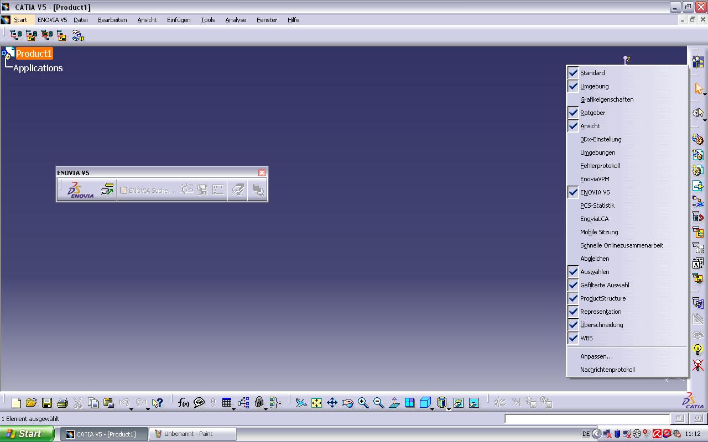Switch to Unbenannt - Paint in taskbar
This screenshot has height=442, width=708.
click(193, 434)
